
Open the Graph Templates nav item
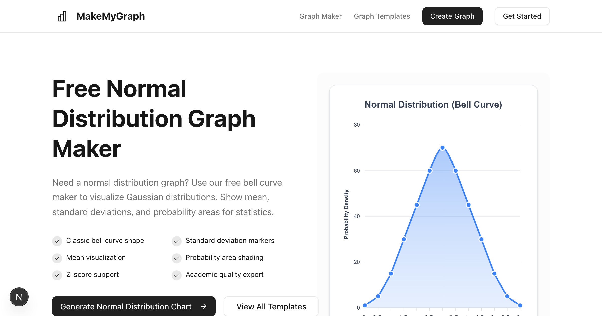point(382,16)
